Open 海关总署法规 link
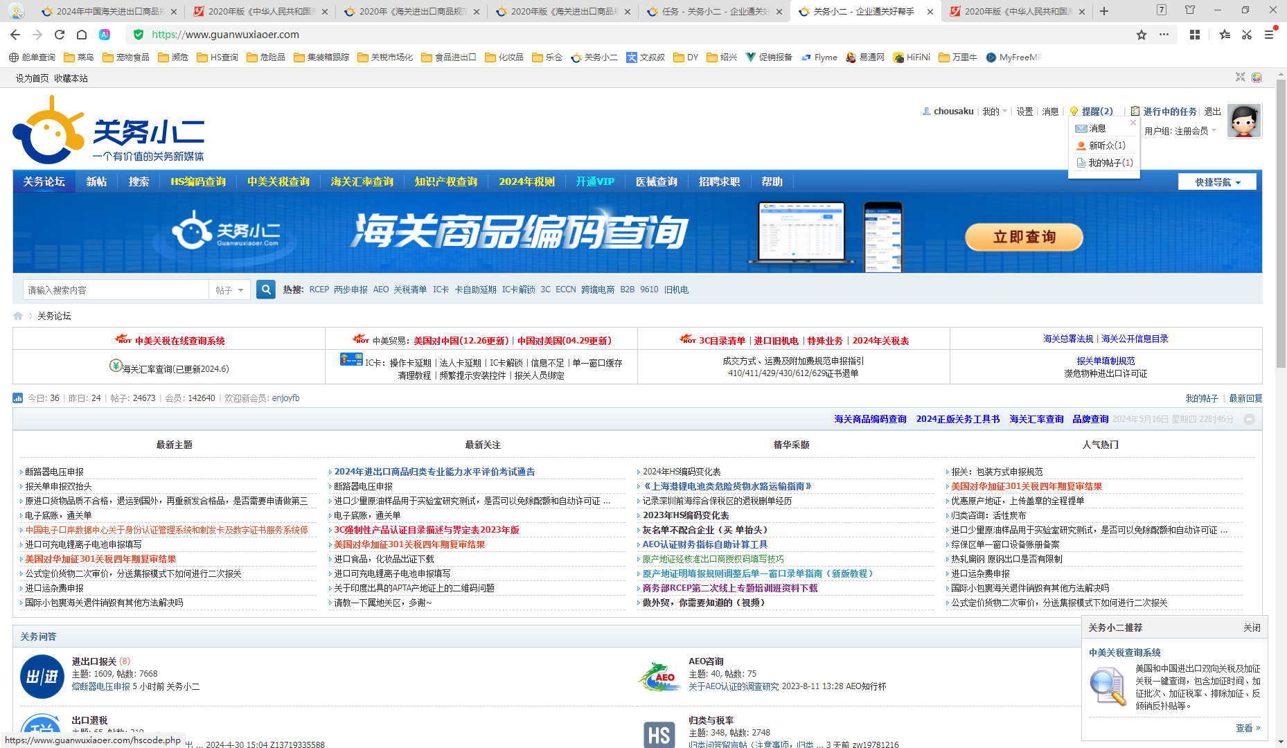Image resolution: width=1287 pixels, height=748 pixels. tap(1068, 339)
